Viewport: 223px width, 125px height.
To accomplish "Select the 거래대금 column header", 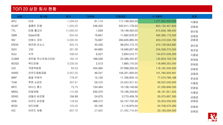I will point(120,16).
